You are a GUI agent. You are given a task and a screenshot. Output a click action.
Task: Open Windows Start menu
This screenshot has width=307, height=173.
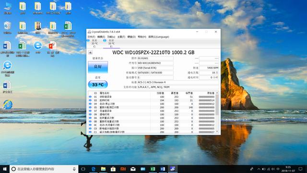tap(5, 169)
